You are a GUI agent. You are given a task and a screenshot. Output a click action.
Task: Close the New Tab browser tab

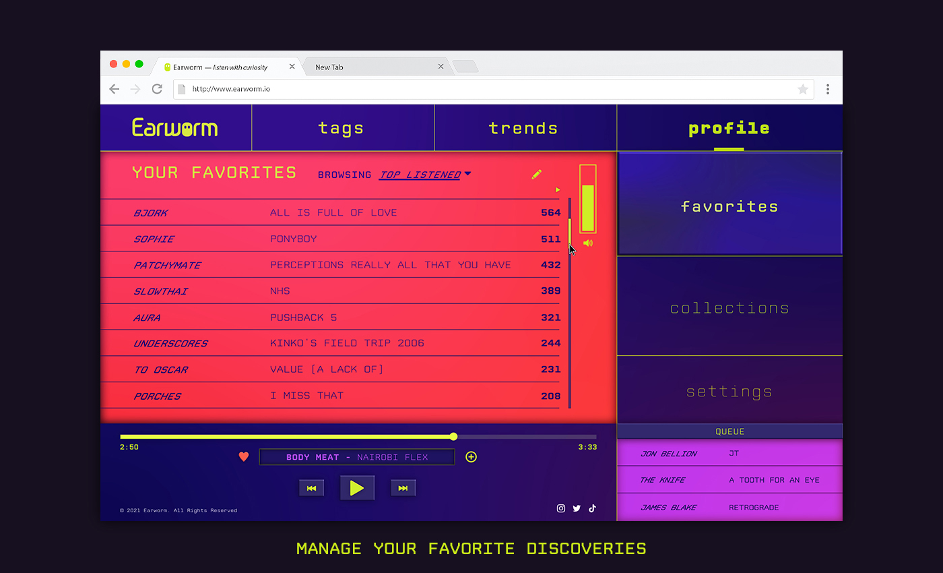(x=441, y=67)
